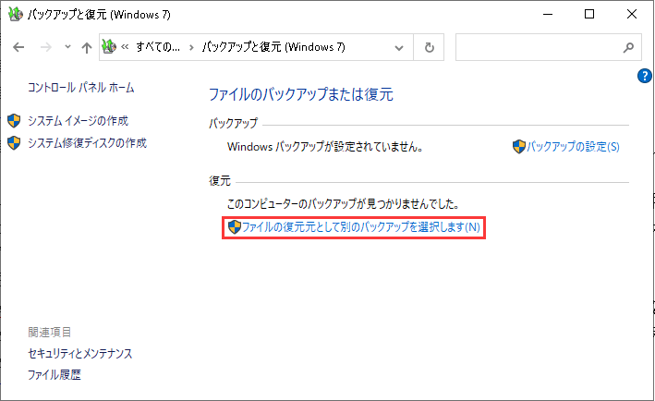Maximize the backup and restore window
Image resolution: width=655 pixels, height=401 pixels.
click(x=589, y=14)
